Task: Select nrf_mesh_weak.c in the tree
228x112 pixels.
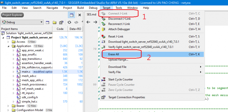Action: point(33,89)
